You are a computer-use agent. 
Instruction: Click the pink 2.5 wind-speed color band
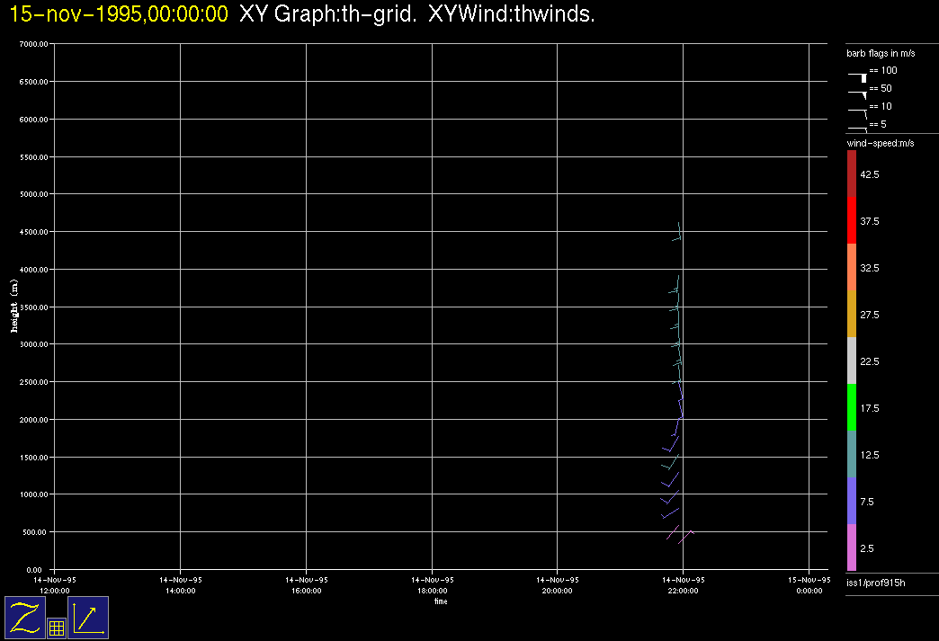click(x=852, y=548)
